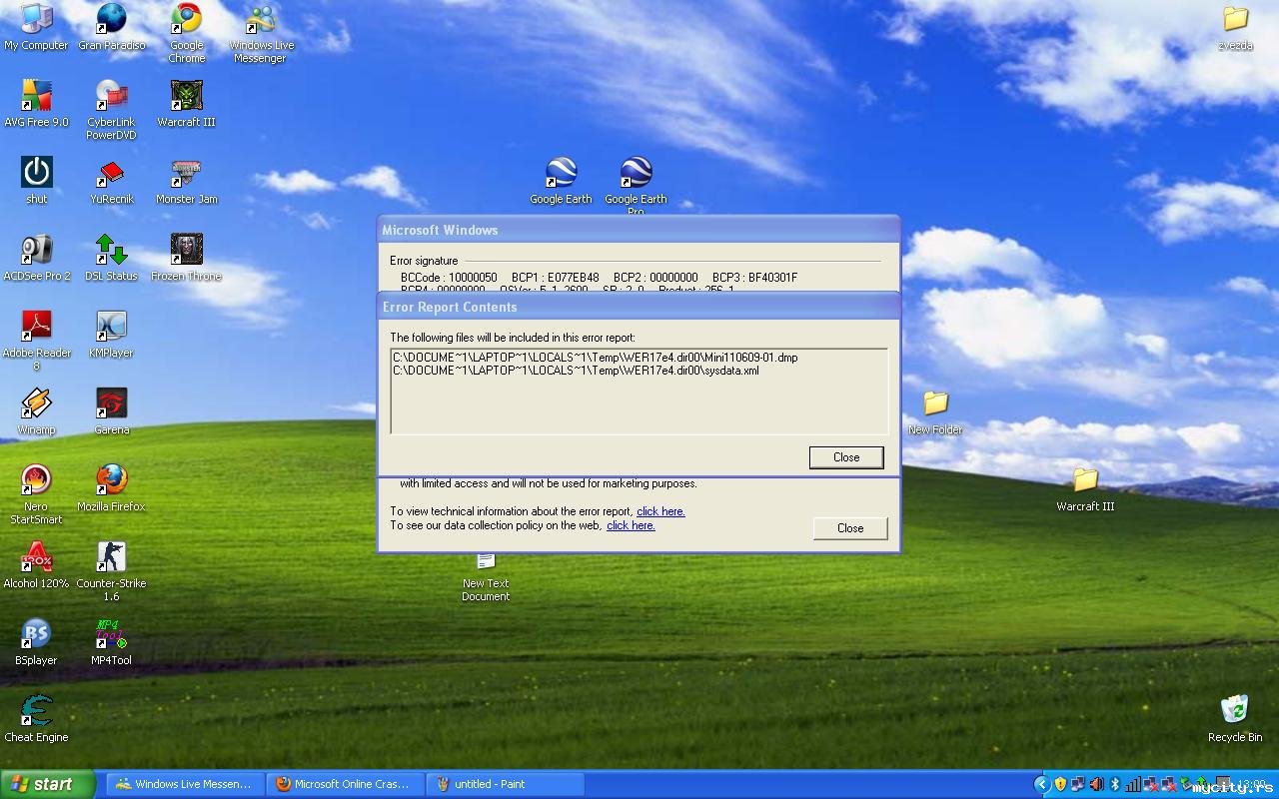Open data collection policy 'click here' link

pyautogui.click(x=631, y=525)
